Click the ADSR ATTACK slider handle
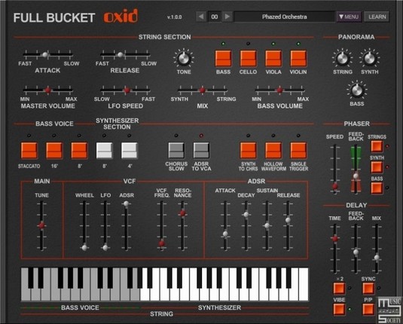This screenshot has height=324, width=403. 225,234
